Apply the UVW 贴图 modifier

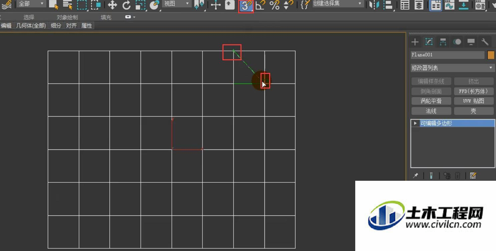pyautogui.click(x=474, y=101)
